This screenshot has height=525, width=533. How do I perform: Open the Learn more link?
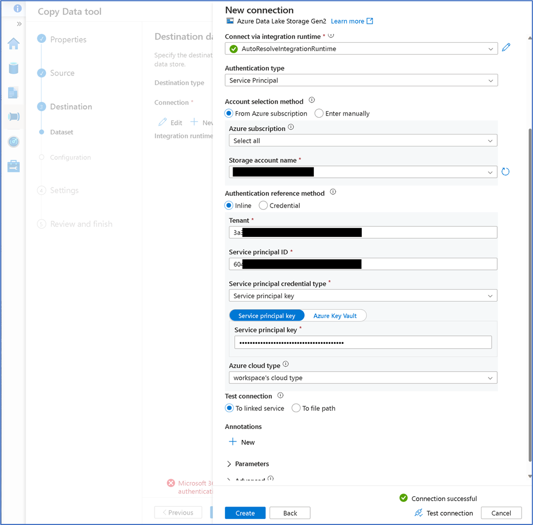coord(348,21)
